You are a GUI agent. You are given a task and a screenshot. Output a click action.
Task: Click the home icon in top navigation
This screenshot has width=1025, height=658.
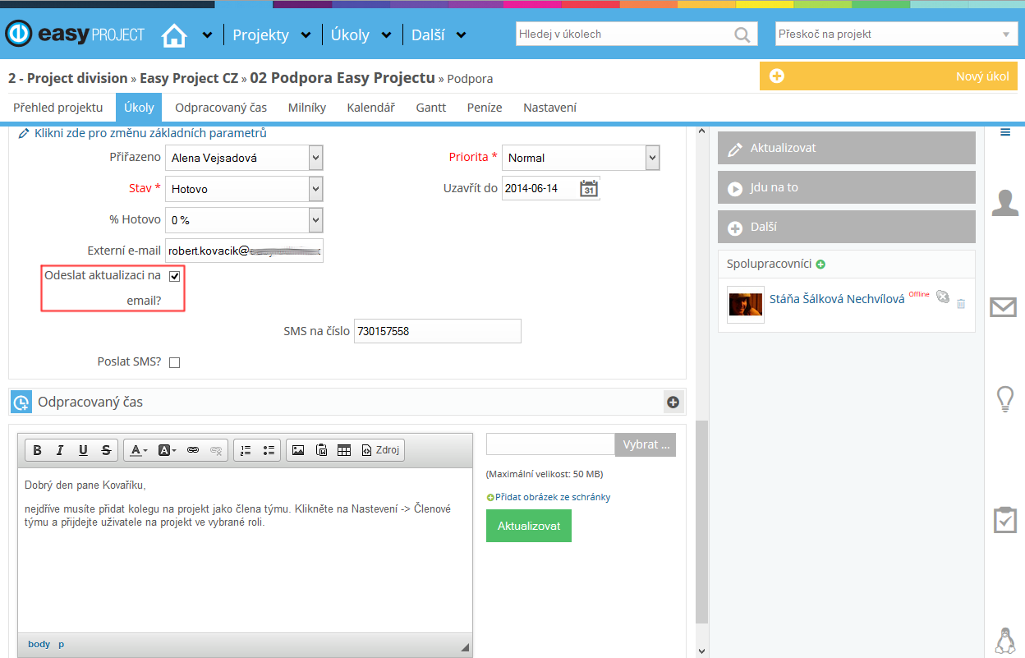pos(174,35)
